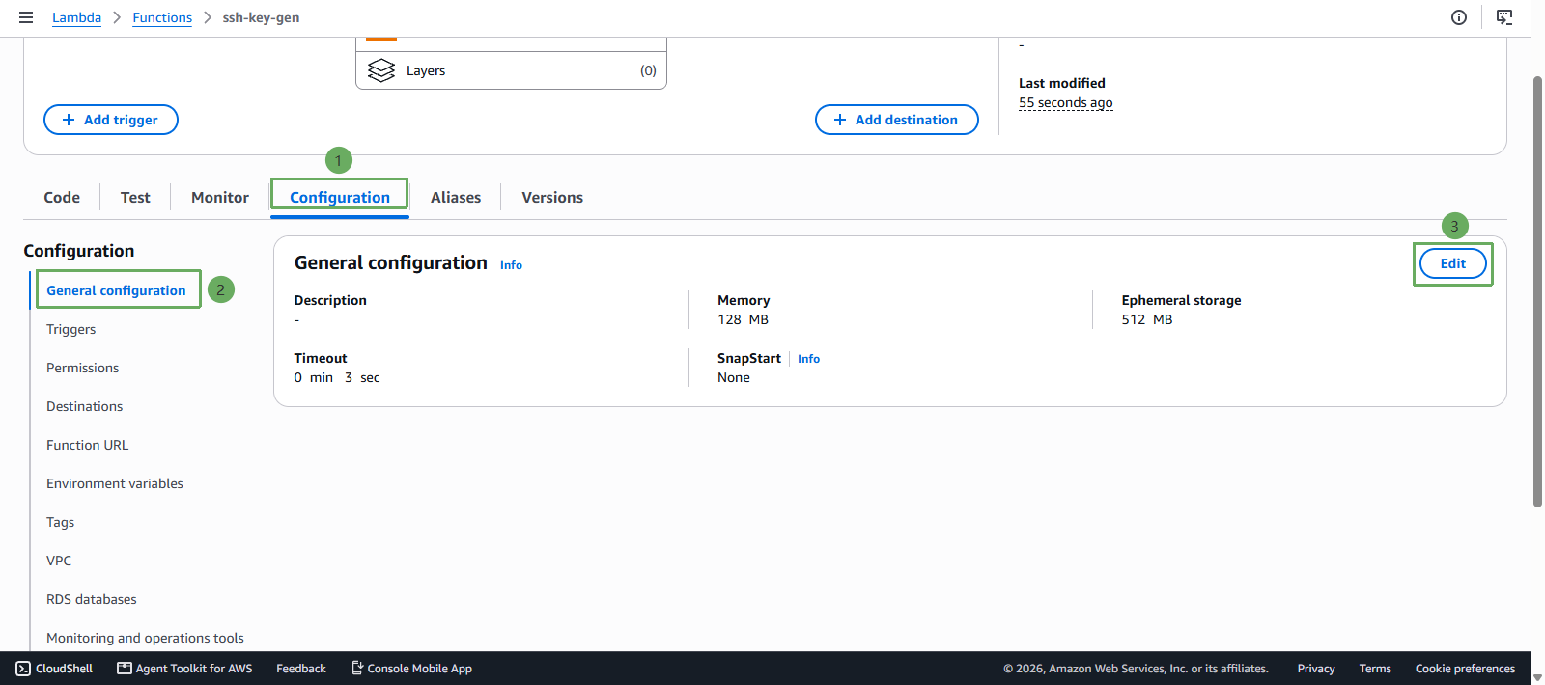The image size is (1545, 685).
Task: Click the Layers count (0)
Action: click(648, 70)
